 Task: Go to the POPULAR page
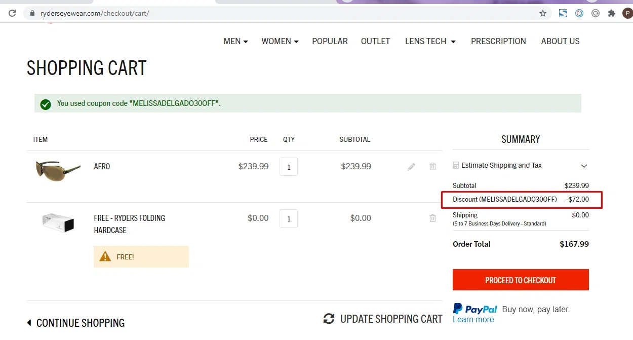[x=330, y=41]
